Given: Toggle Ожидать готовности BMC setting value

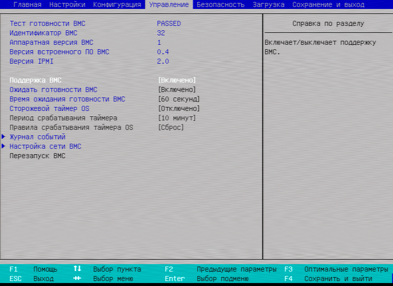Looking at the screenshot, I should [177, 90].
